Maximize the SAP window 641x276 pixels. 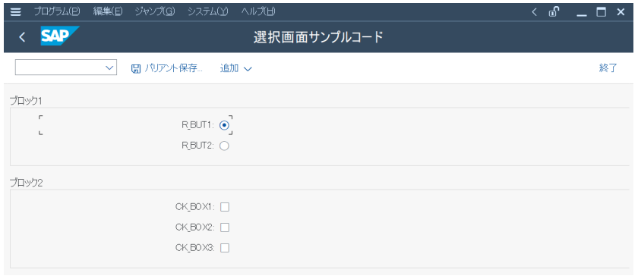click(601, 12)
